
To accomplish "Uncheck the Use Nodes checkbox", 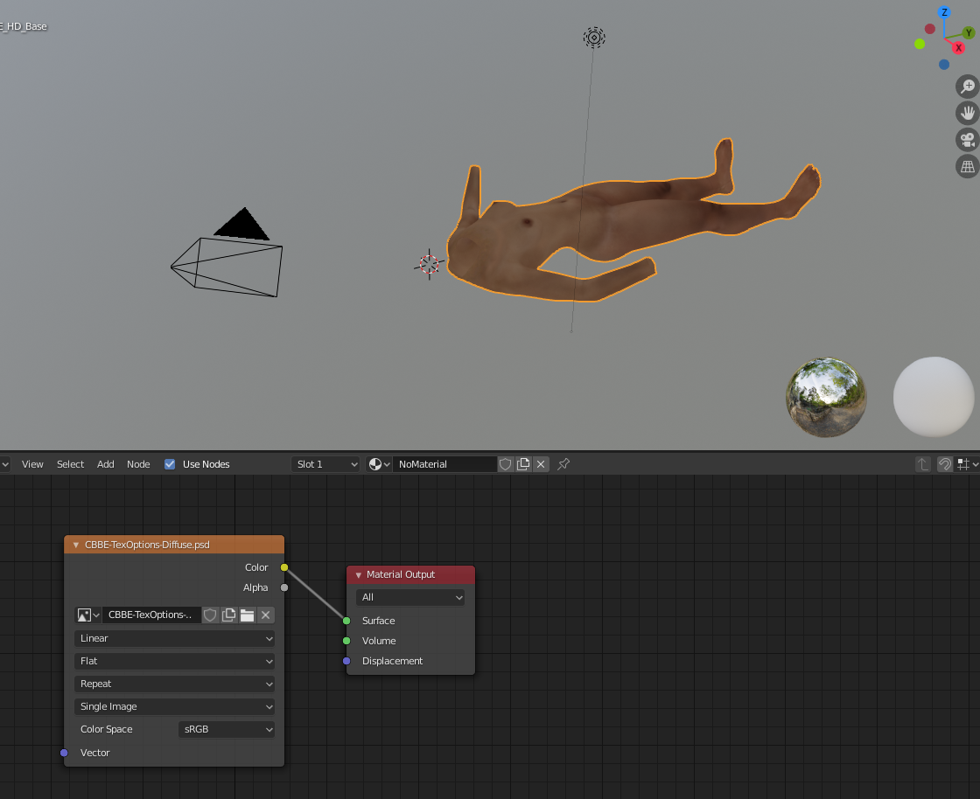I will pos(170,464).
